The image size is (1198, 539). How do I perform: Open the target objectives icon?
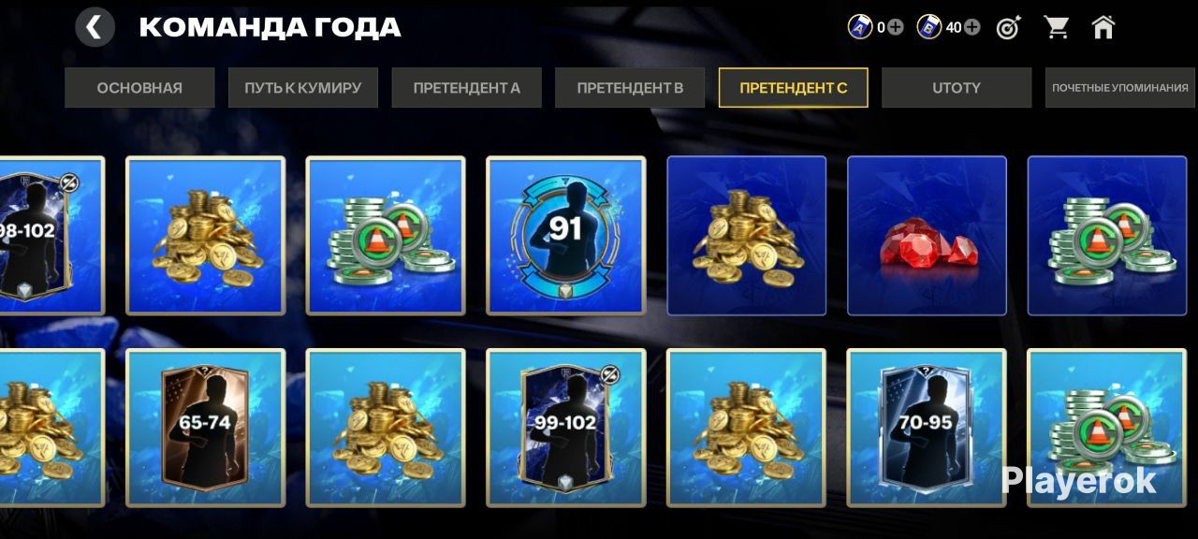tap(1008, 27)
